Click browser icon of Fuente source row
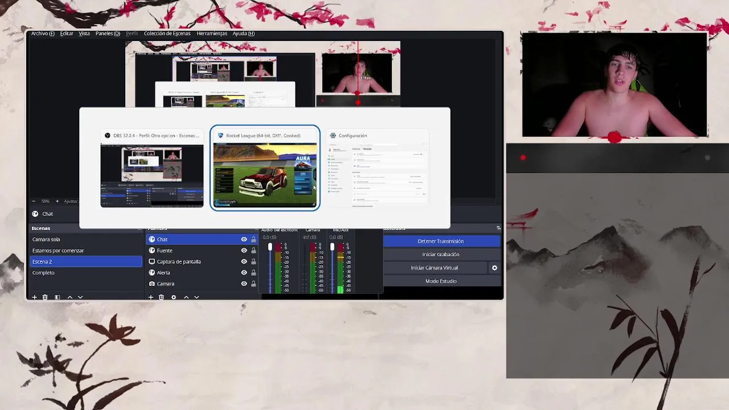The height and width of the screenshot is (410, 729). click(152, 251)
